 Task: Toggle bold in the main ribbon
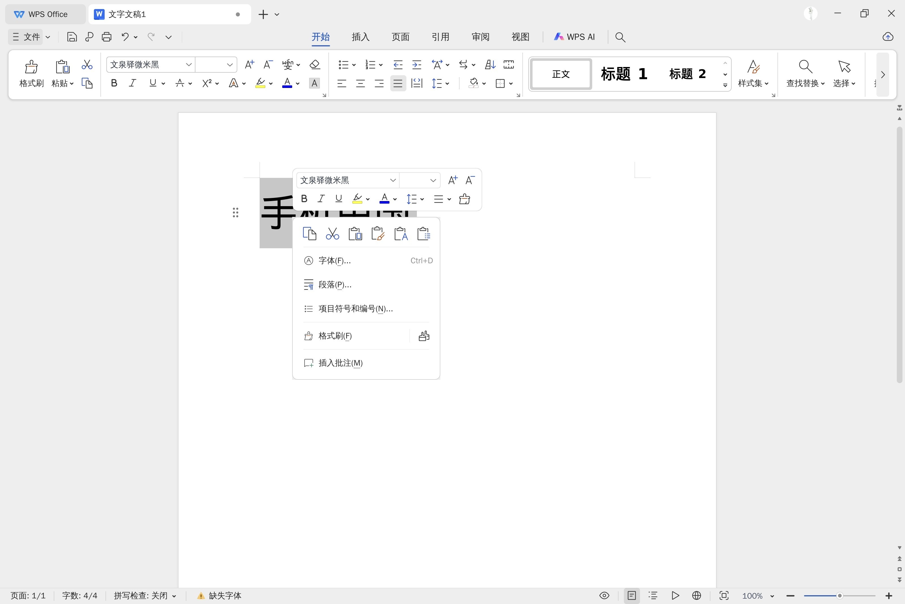pos(114,83)
